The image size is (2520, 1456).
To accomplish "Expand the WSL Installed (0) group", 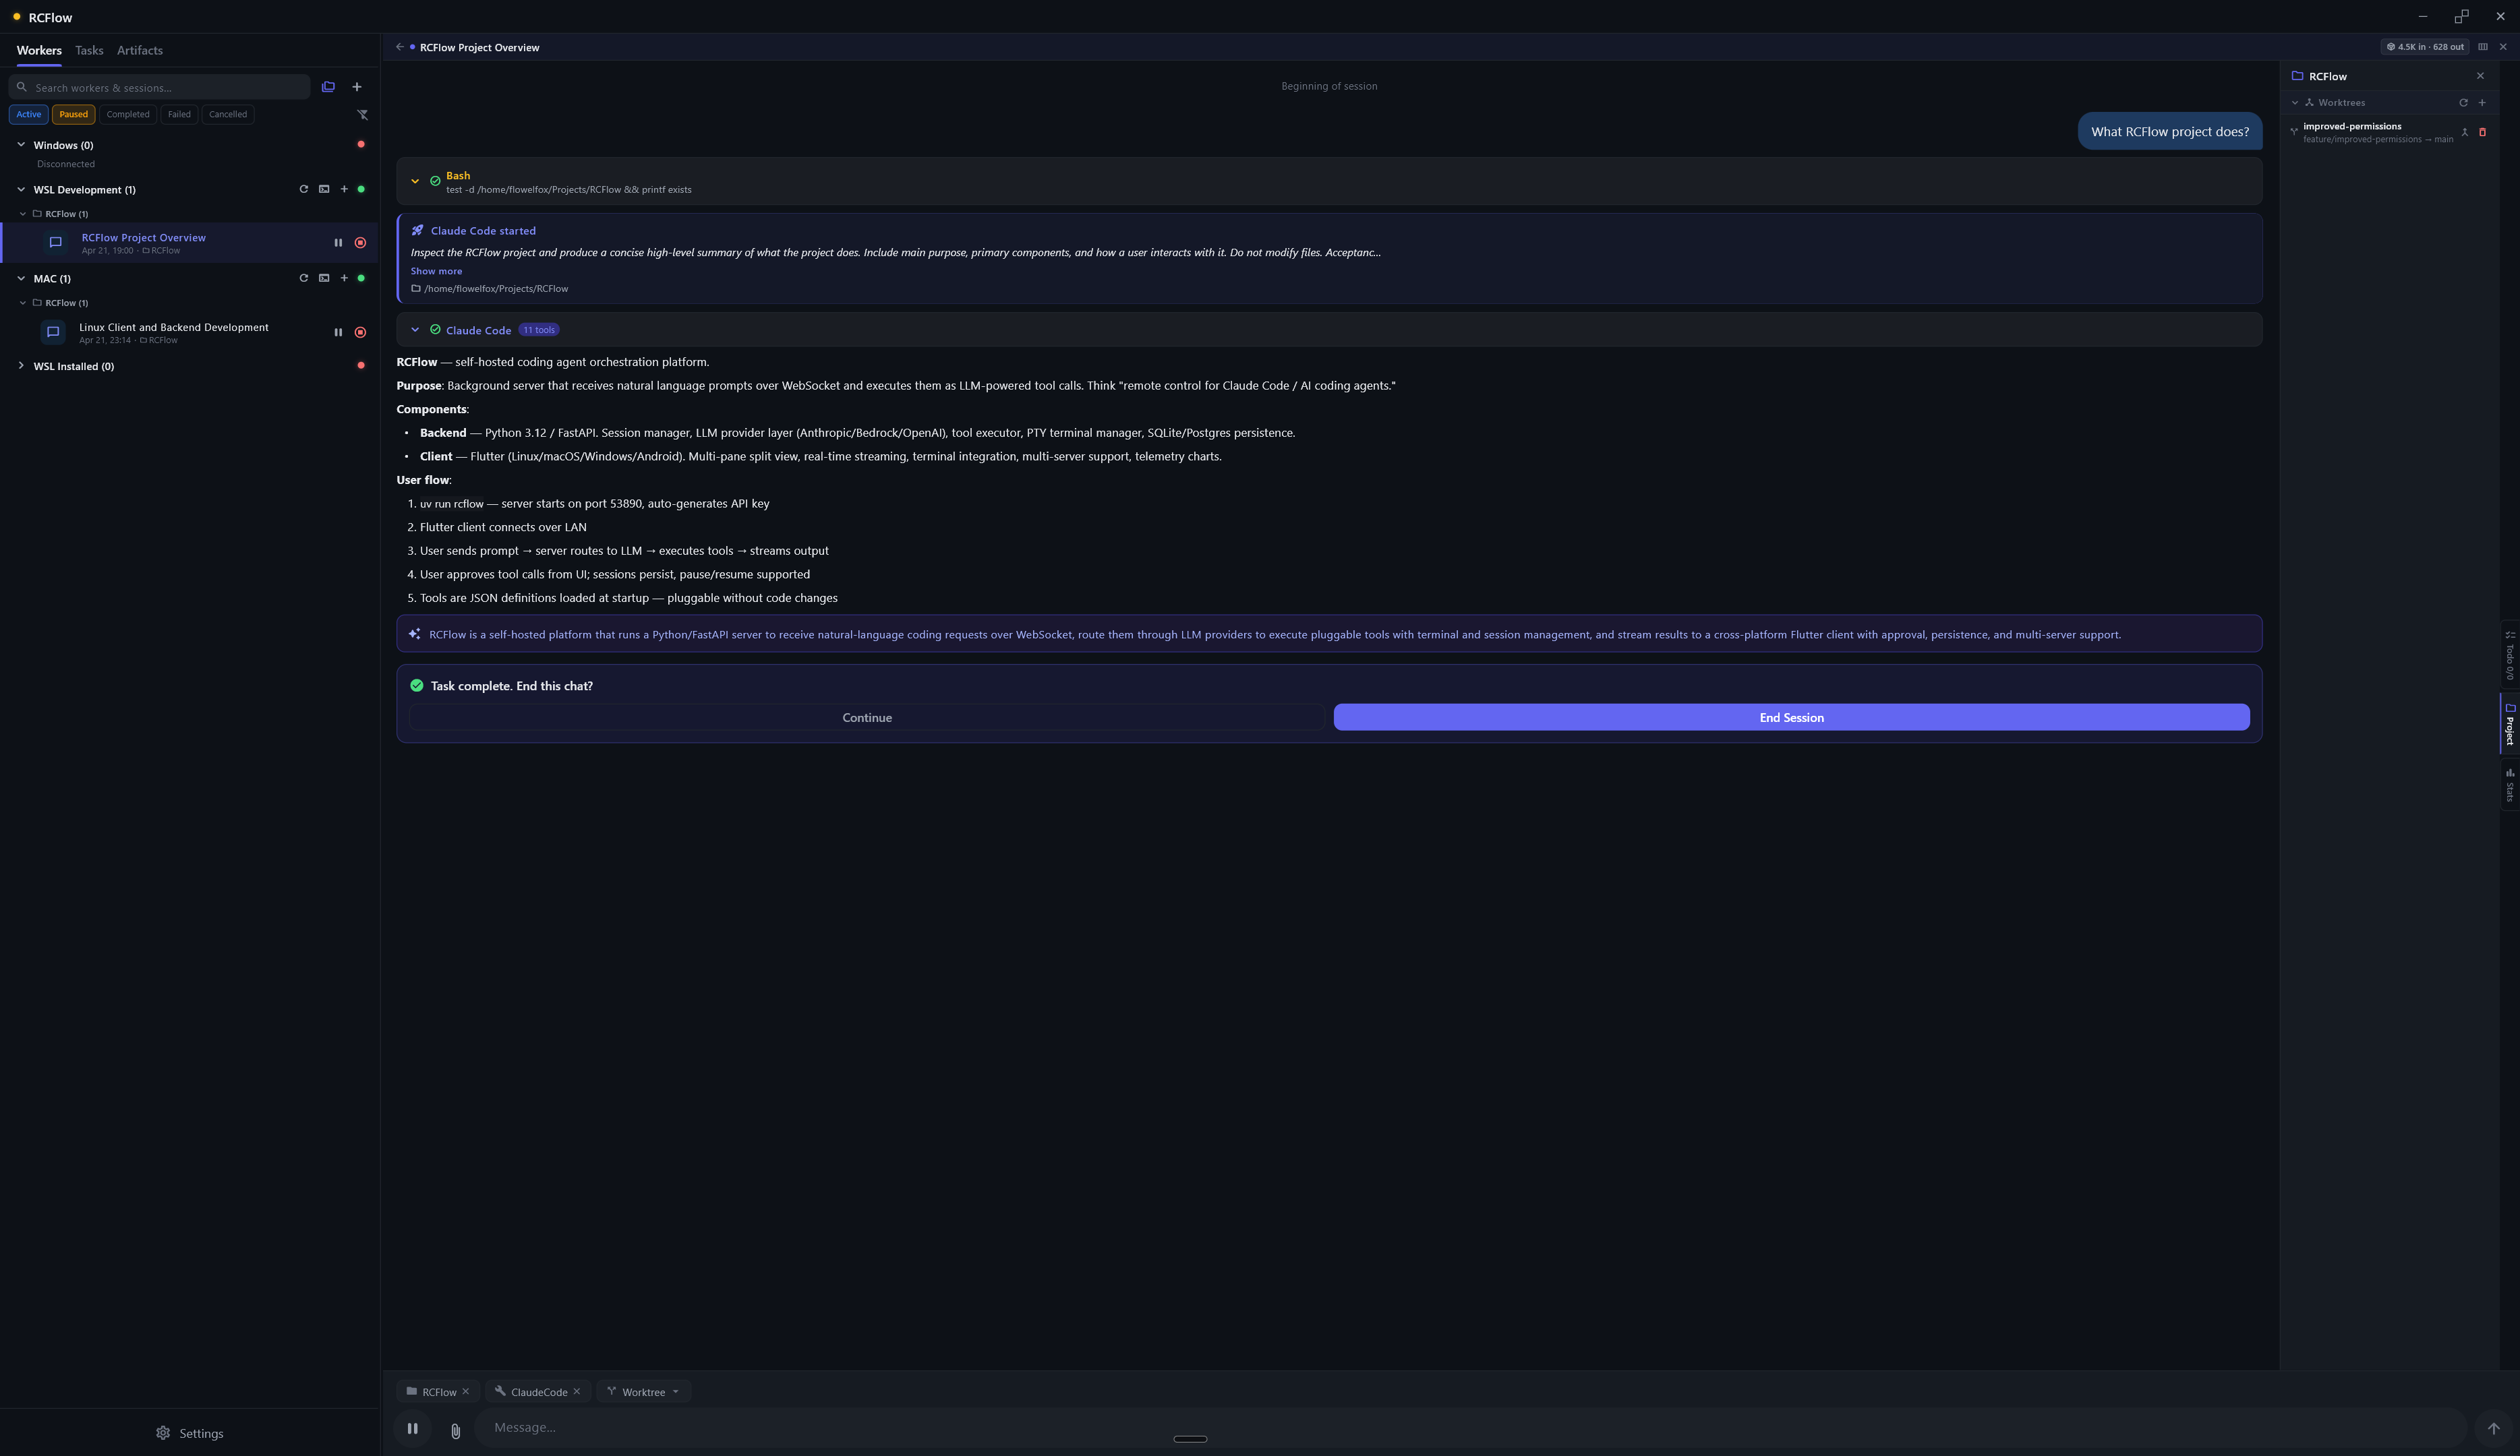I will click(x=21, y=366).
